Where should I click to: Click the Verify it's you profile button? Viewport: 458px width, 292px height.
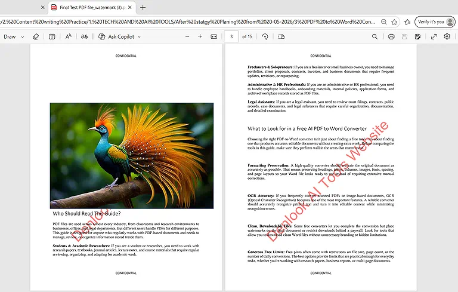pos(435,22)
